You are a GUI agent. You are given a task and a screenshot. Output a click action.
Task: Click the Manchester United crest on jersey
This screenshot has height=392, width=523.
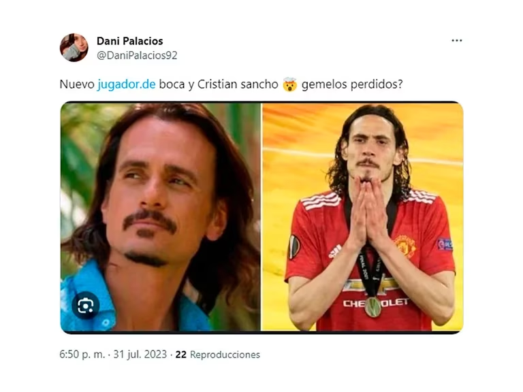(406, 246)
